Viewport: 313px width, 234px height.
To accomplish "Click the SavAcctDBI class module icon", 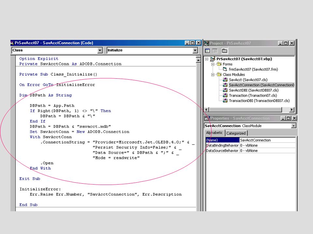I will click(x=225, y=90).
